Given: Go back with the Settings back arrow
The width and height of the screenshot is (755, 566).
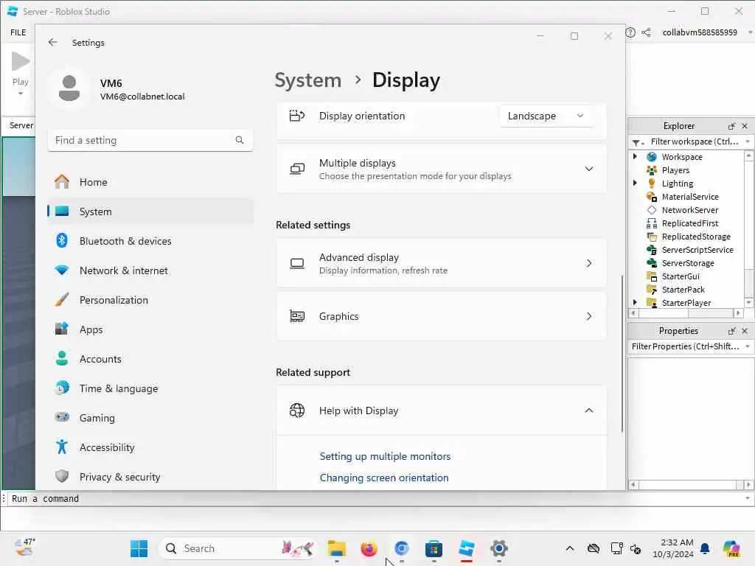Looking at the screenshot, I should click(53, 42).
